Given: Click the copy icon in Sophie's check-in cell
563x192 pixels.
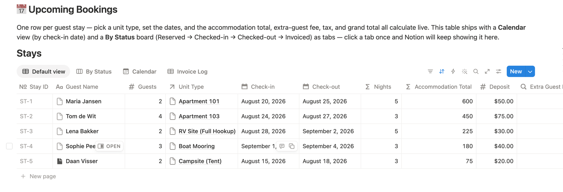Looking at the screenshot, I should [292, 146].
